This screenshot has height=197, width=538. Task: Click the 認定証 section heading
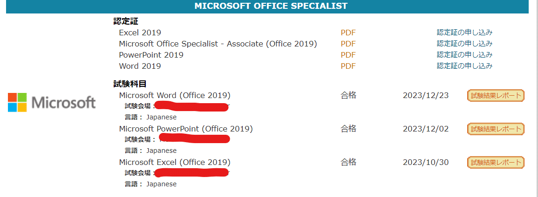[x=126, y=21]
